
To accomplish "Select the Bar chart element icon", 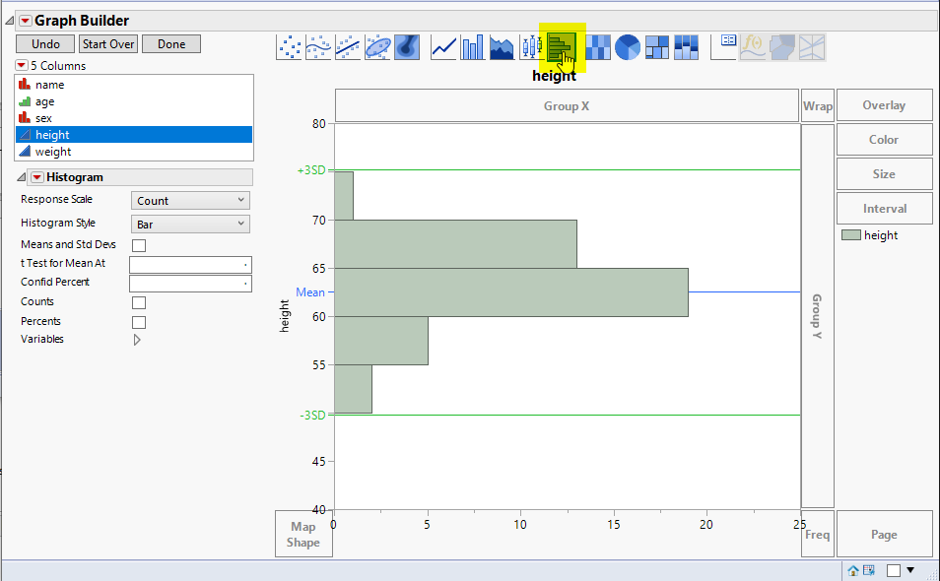I will [472, 46].
